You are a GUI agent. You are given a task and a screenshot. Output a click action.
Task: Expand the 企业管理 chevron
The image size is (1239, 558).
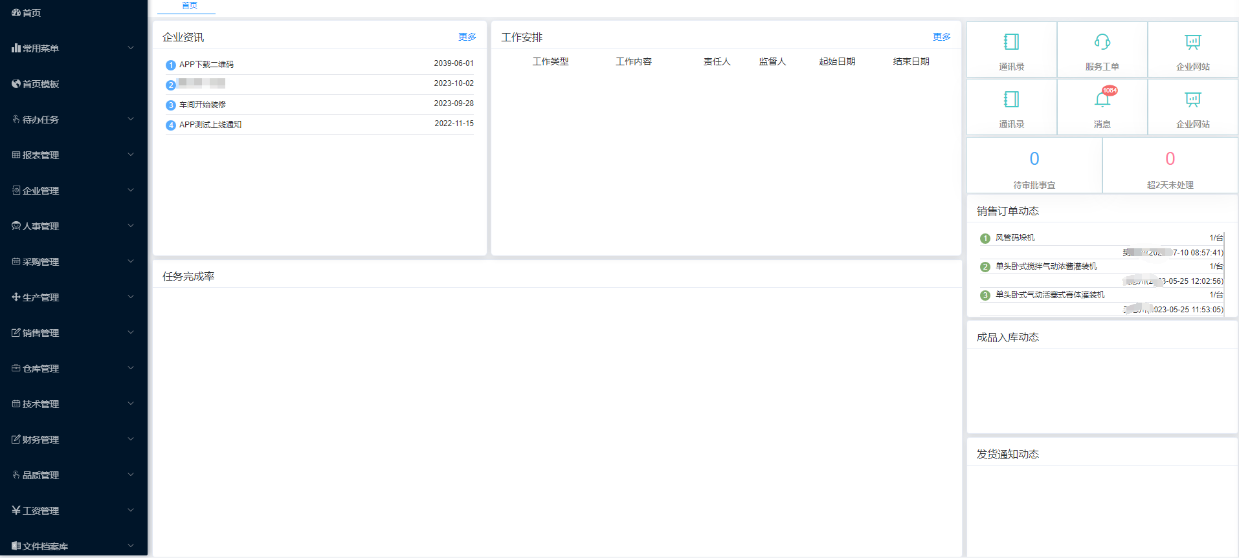tap(131, 190)
